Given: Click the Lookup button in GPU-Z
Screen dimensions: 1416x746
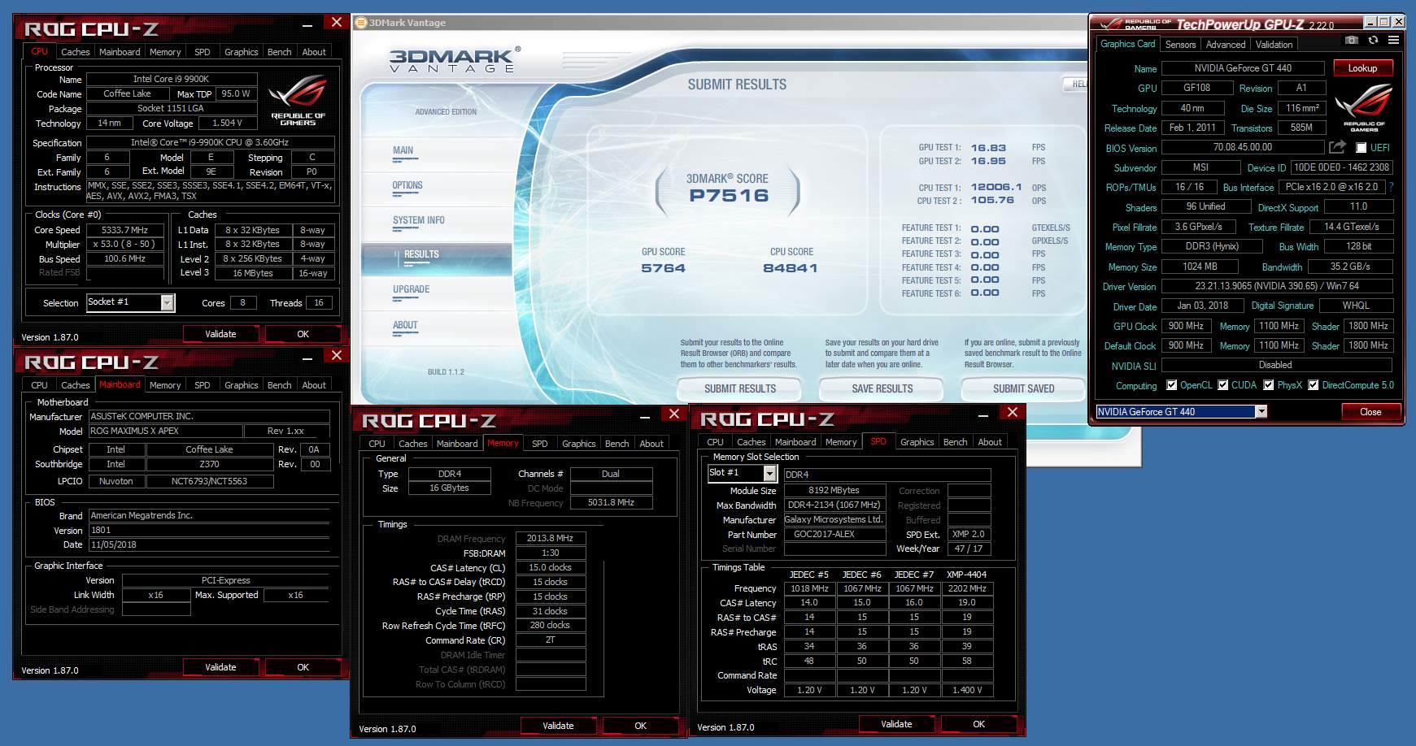Looking at the screenshot, I should coord(1362,68).
